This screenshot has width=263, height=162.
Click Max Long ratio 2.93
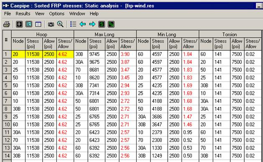(x=125, y=93)
